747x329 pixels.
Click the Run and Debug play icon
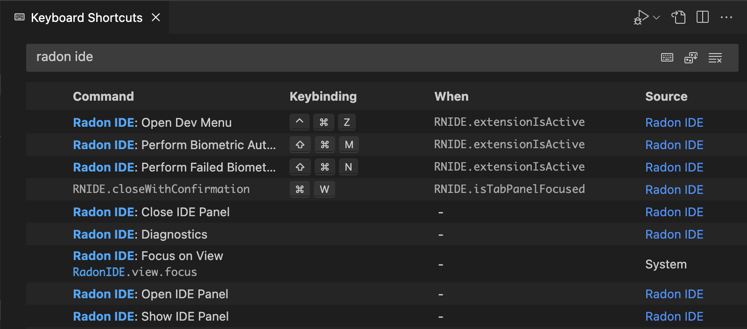(641, 18)
